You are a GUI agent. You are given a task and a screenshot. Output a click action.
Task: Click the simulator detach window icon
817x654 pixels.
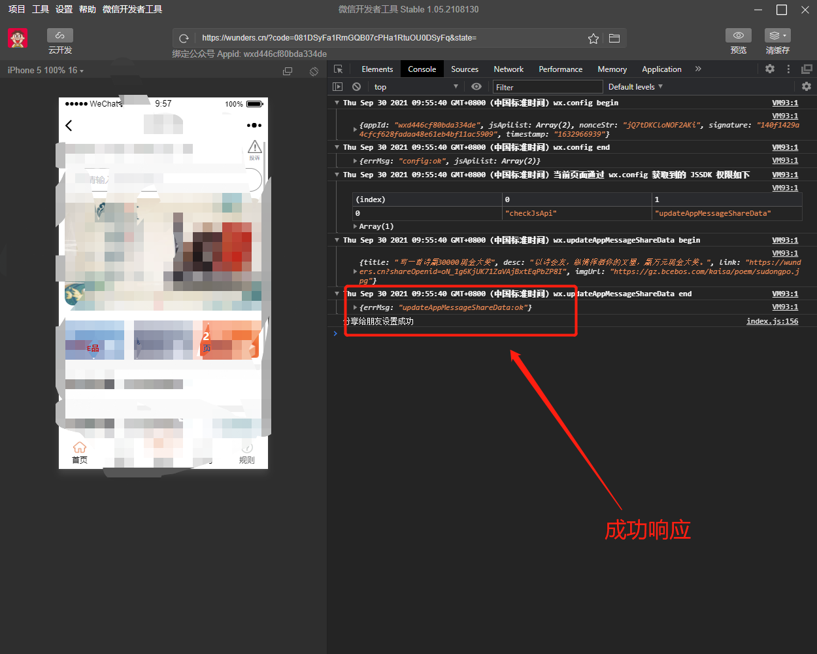click(288, 71)
